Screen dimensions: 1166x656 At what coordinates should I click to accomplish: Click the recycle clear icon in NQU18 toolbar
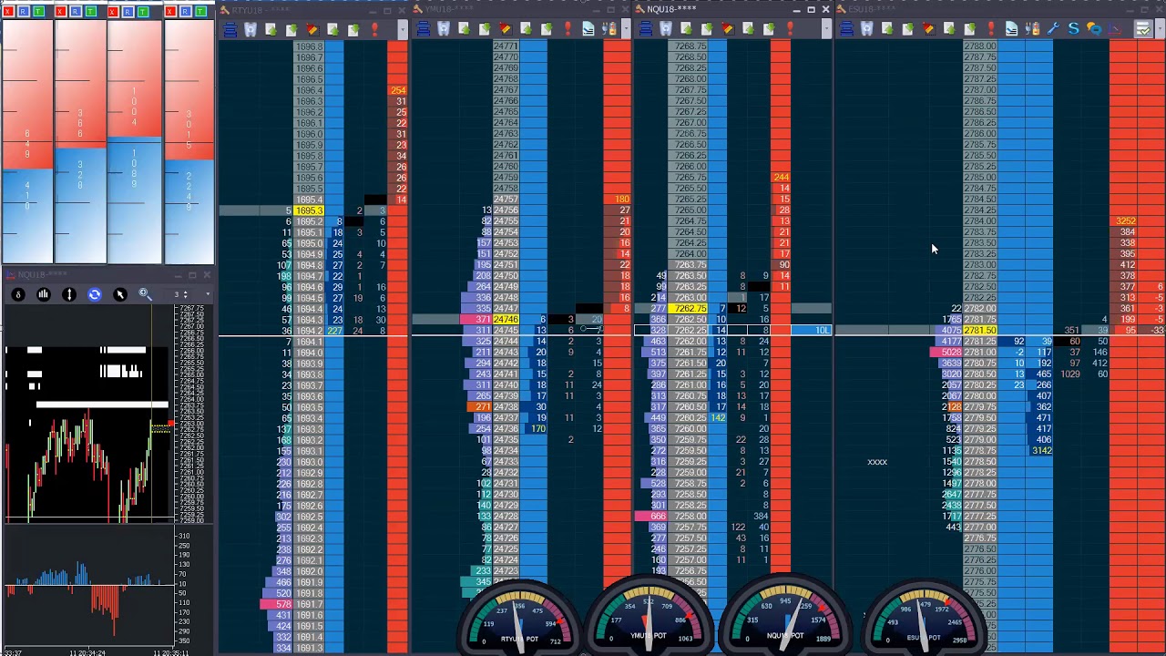(x=666, y=30)
